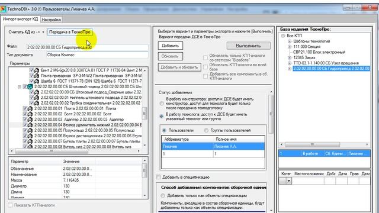Click export options panel vertical scrollbar
The image size is (379, 213).
271,114
